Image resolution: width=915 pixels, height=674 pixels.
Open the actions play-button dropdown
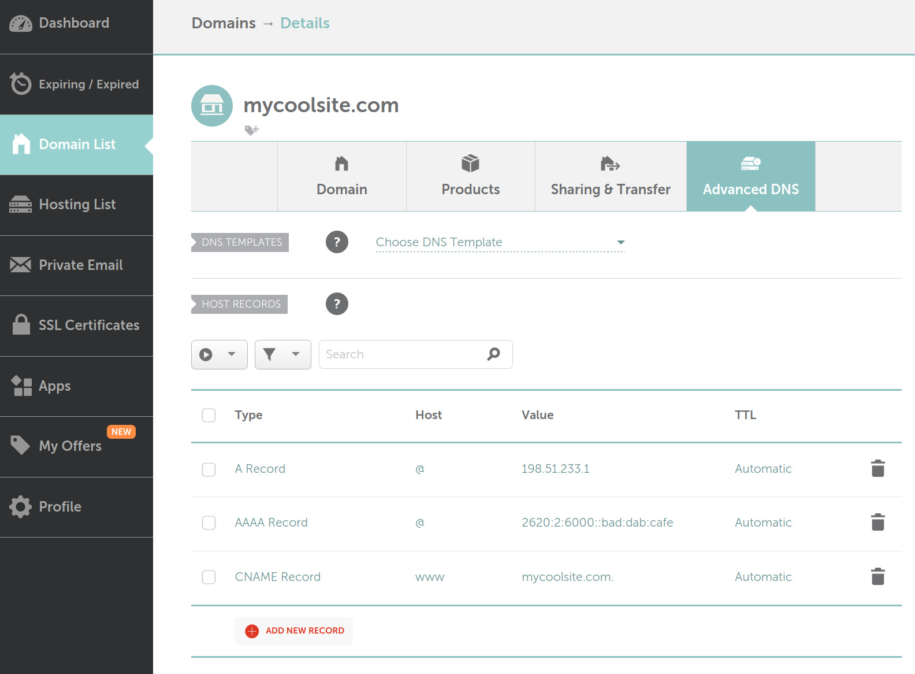(x=220, y=354)
